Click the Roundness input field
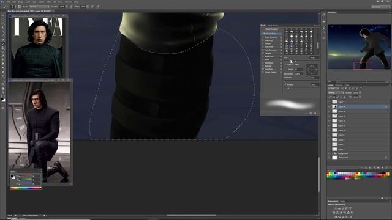Screen dimensions: 392x220 pyautogui.click(x=299, y=74)
